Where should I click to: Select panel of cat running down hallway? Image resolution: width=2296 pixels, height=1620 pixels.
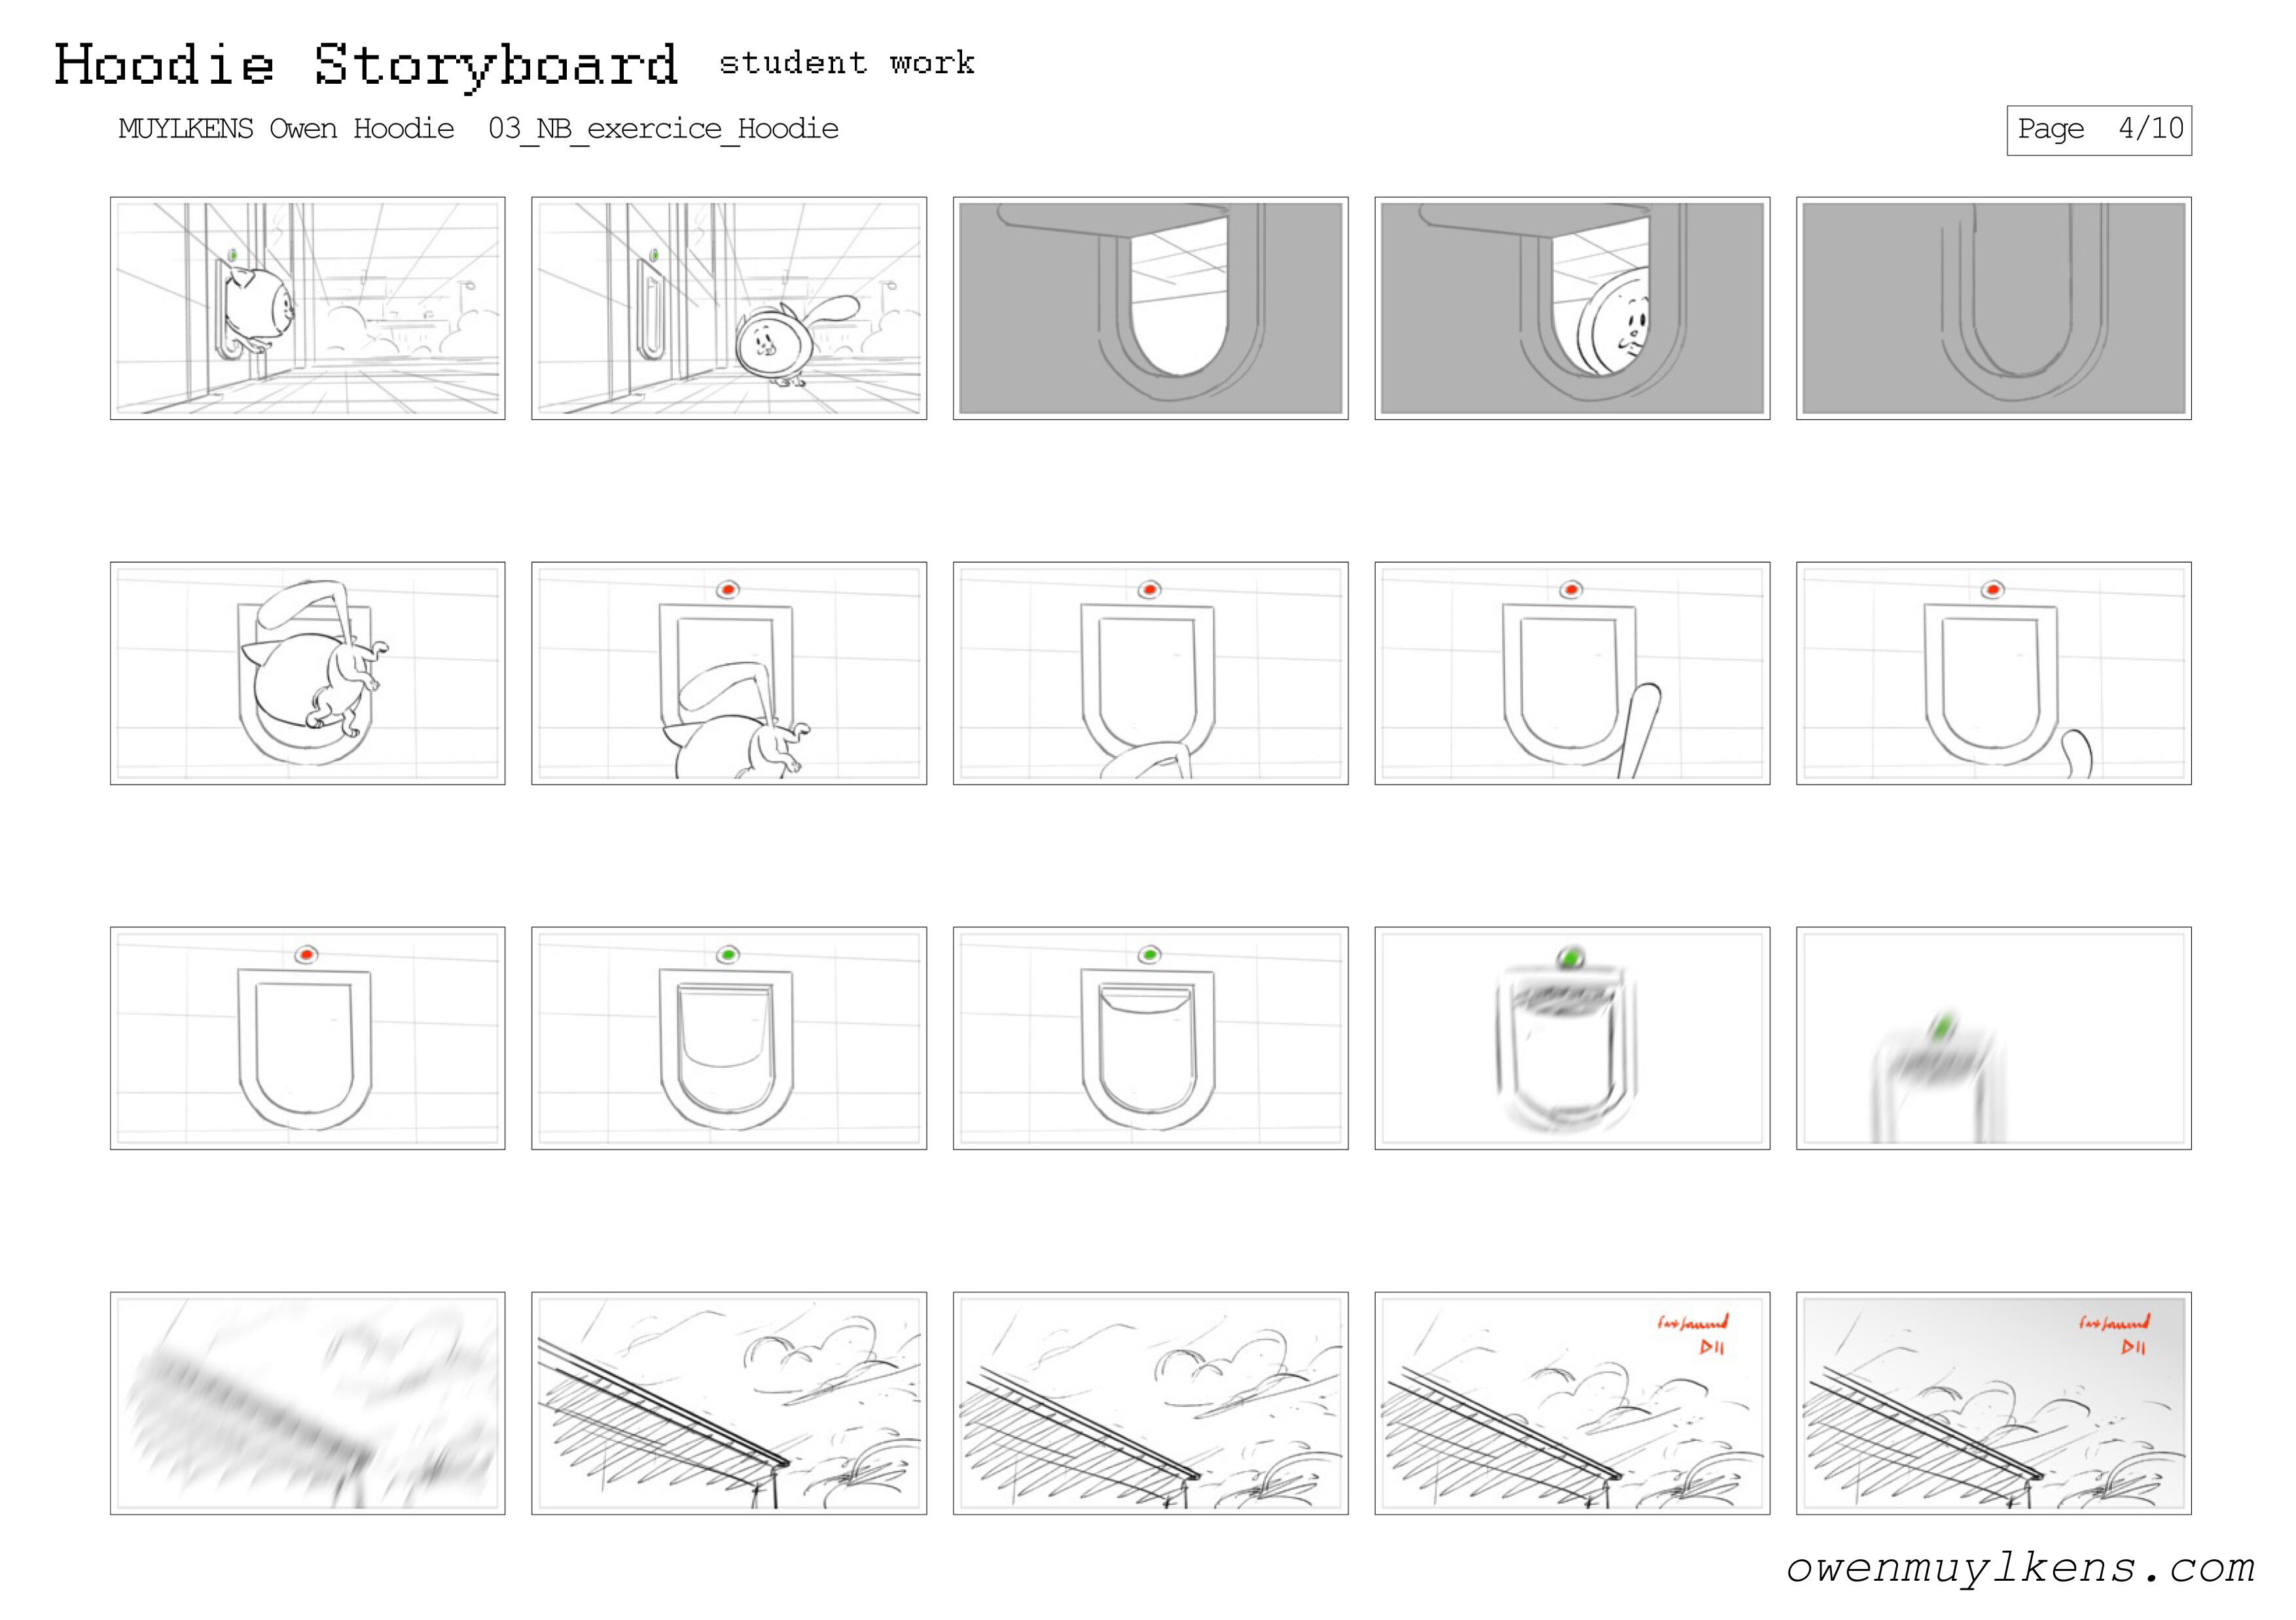[728, 308]
